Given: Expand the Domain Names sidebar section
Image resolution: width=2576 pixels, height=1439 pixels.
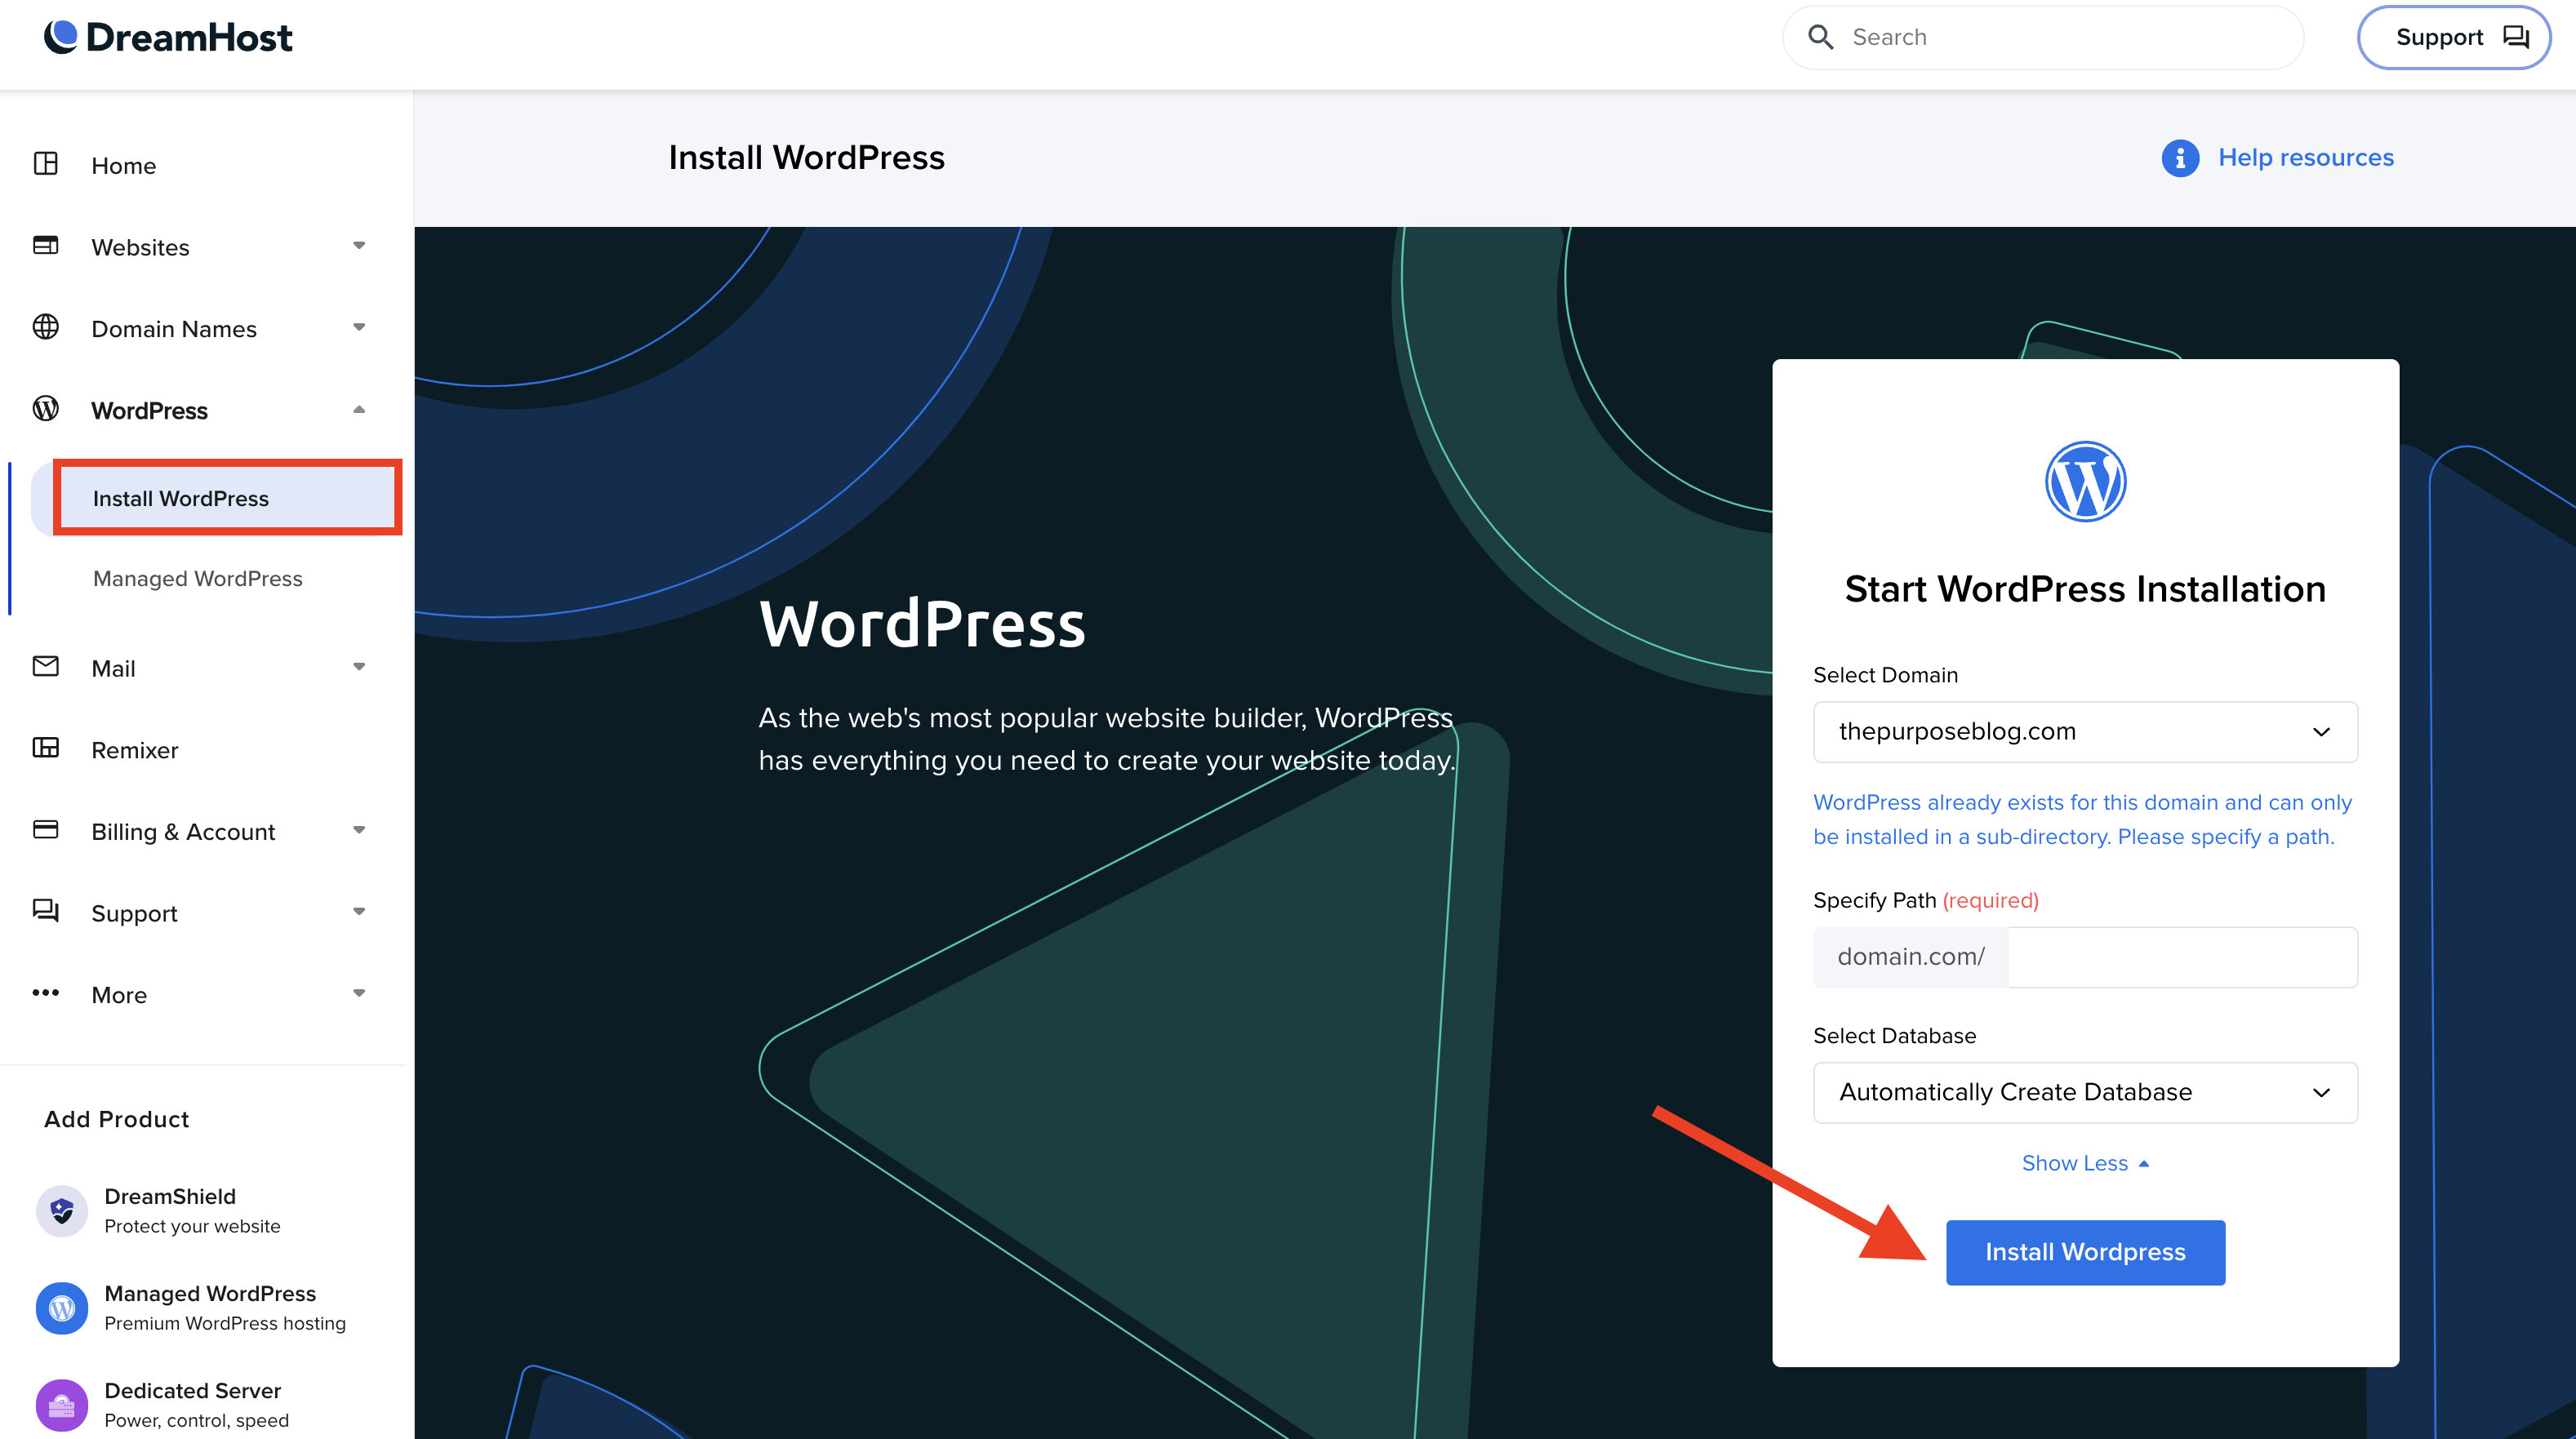Looking at the screenshot, I should tap(359, 328).
